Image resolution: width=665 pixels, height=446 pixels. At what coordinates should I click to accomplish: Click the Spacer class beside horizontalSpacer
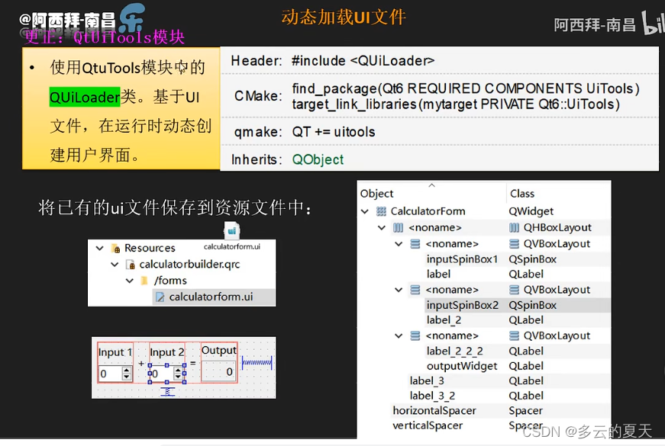click(525, 410)
